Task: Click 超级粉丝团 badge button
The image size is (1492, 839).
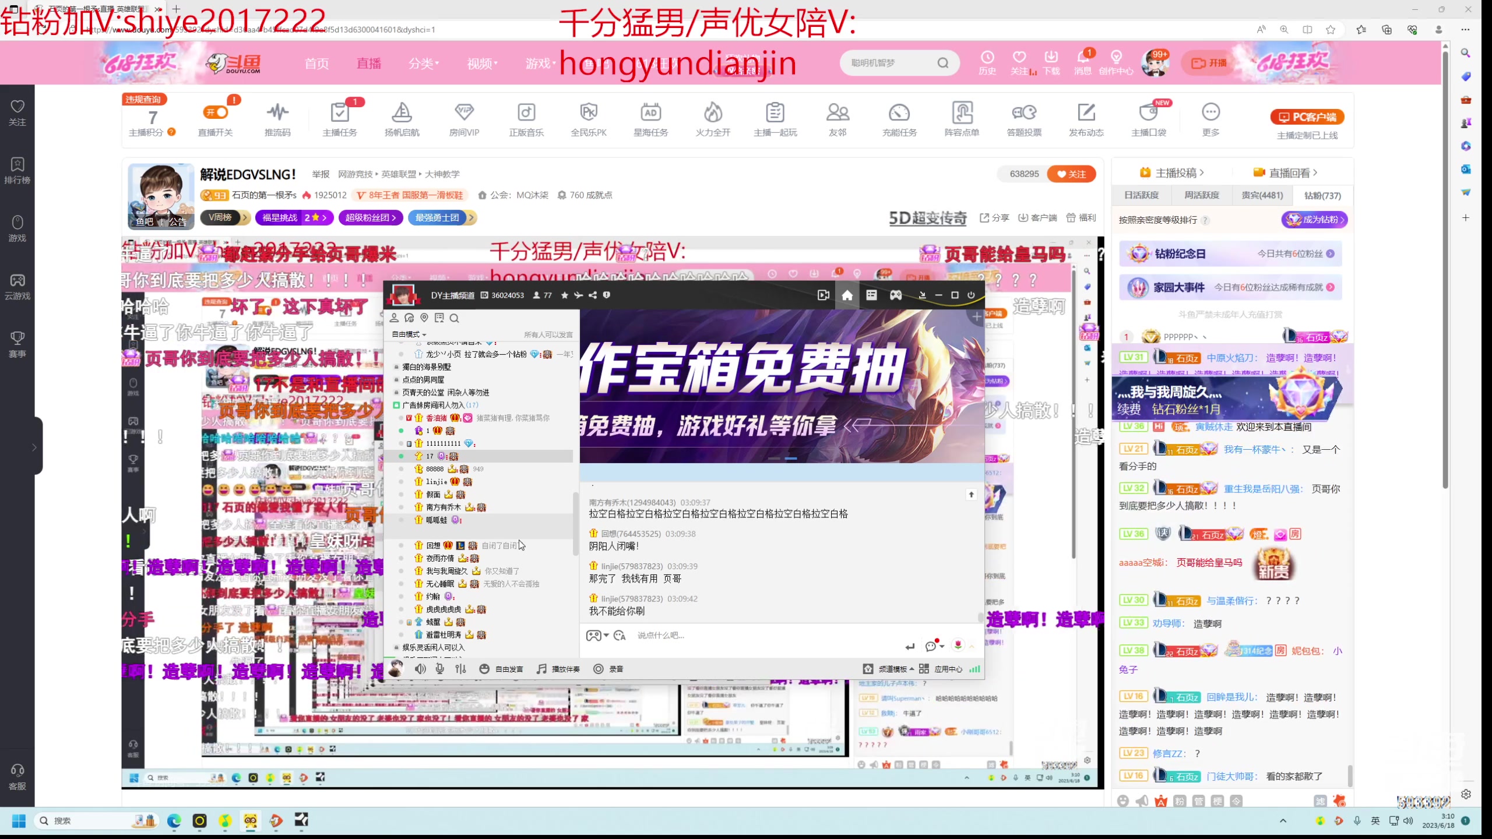Action: [371, 217]
